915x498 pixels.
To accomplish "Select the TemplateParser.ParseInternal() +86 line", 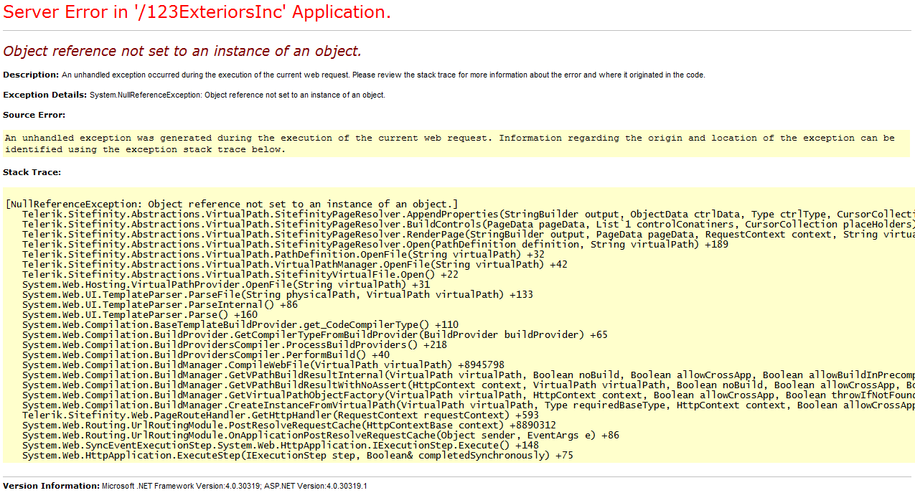I will click(x=160, y=304).
